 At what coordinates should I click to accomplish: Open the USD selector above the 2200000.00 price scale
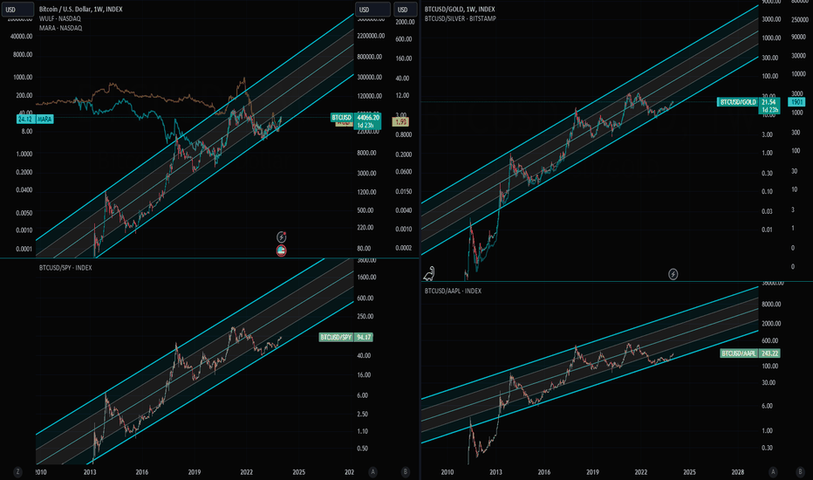(x=372, y=10)
